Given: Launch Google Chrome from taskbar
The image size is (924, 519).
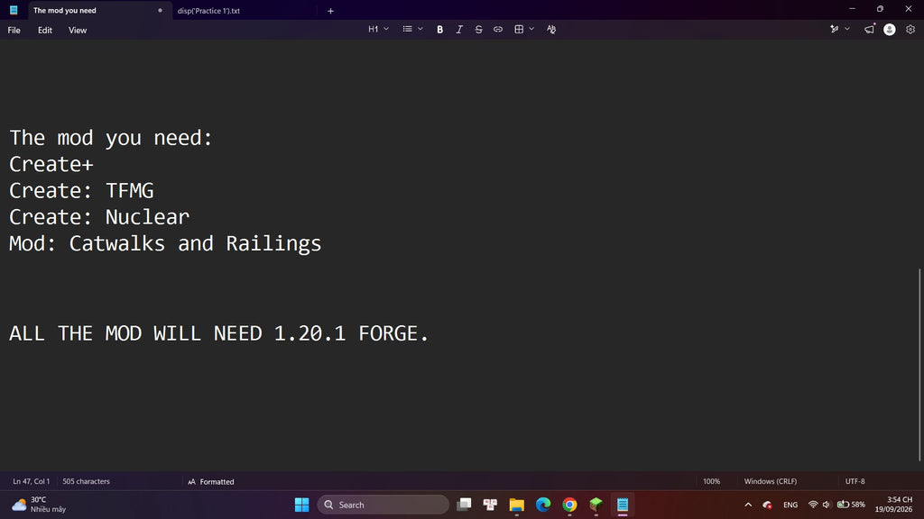Looking at the screenshot, I should 569,505.
